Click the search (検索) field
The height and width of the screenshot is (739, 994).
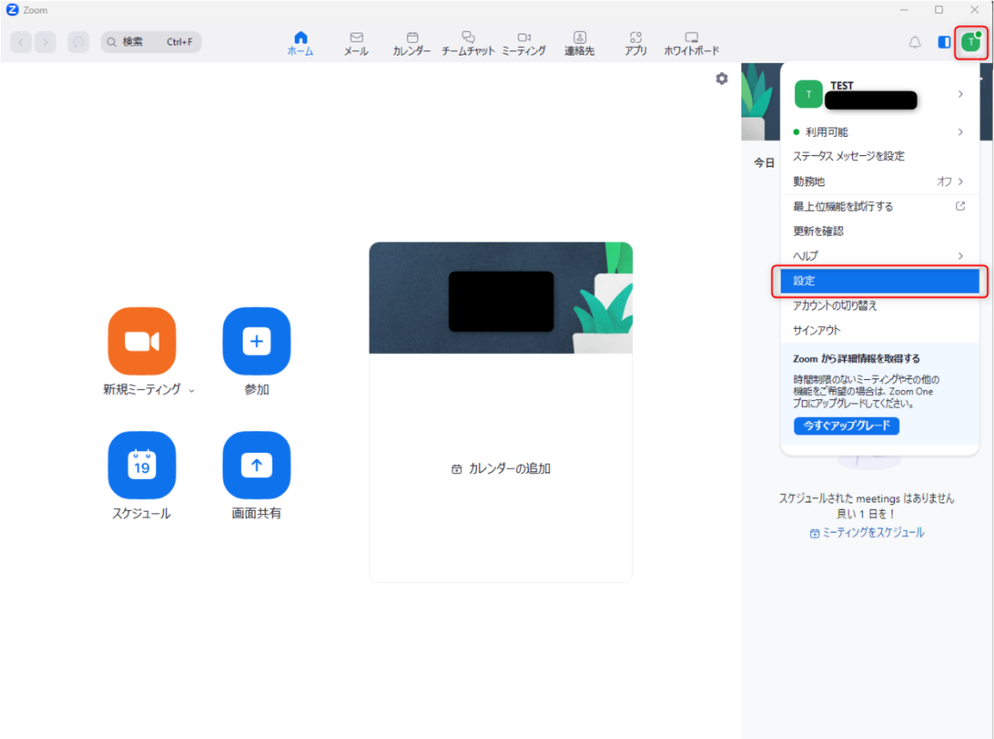click(152, 42)
